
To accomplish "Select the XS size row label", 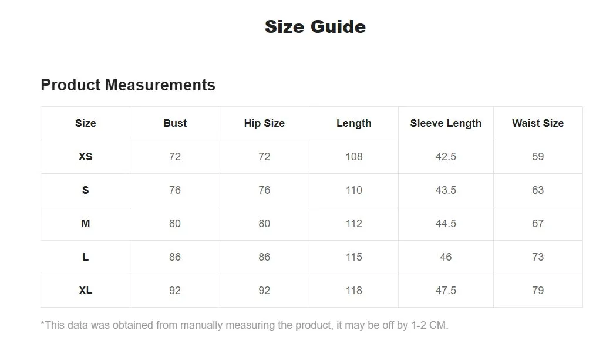I will [85, 157].
